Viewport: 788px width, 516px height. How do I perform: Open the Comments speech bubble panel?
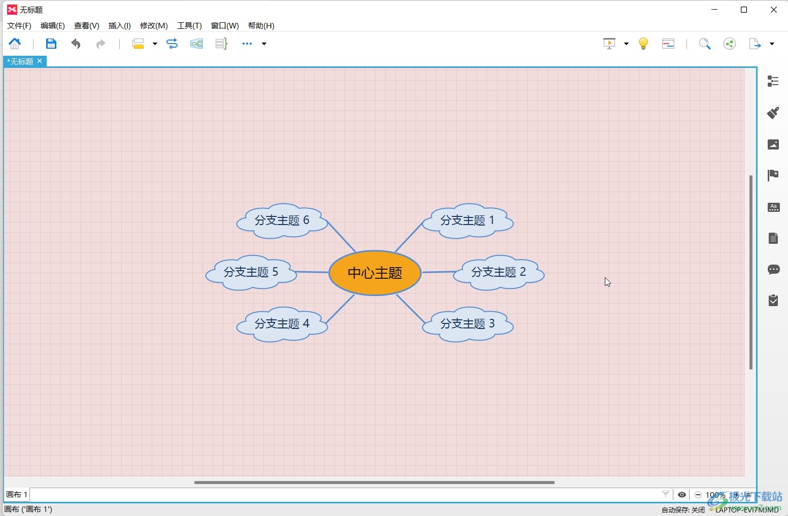[773, 270]
